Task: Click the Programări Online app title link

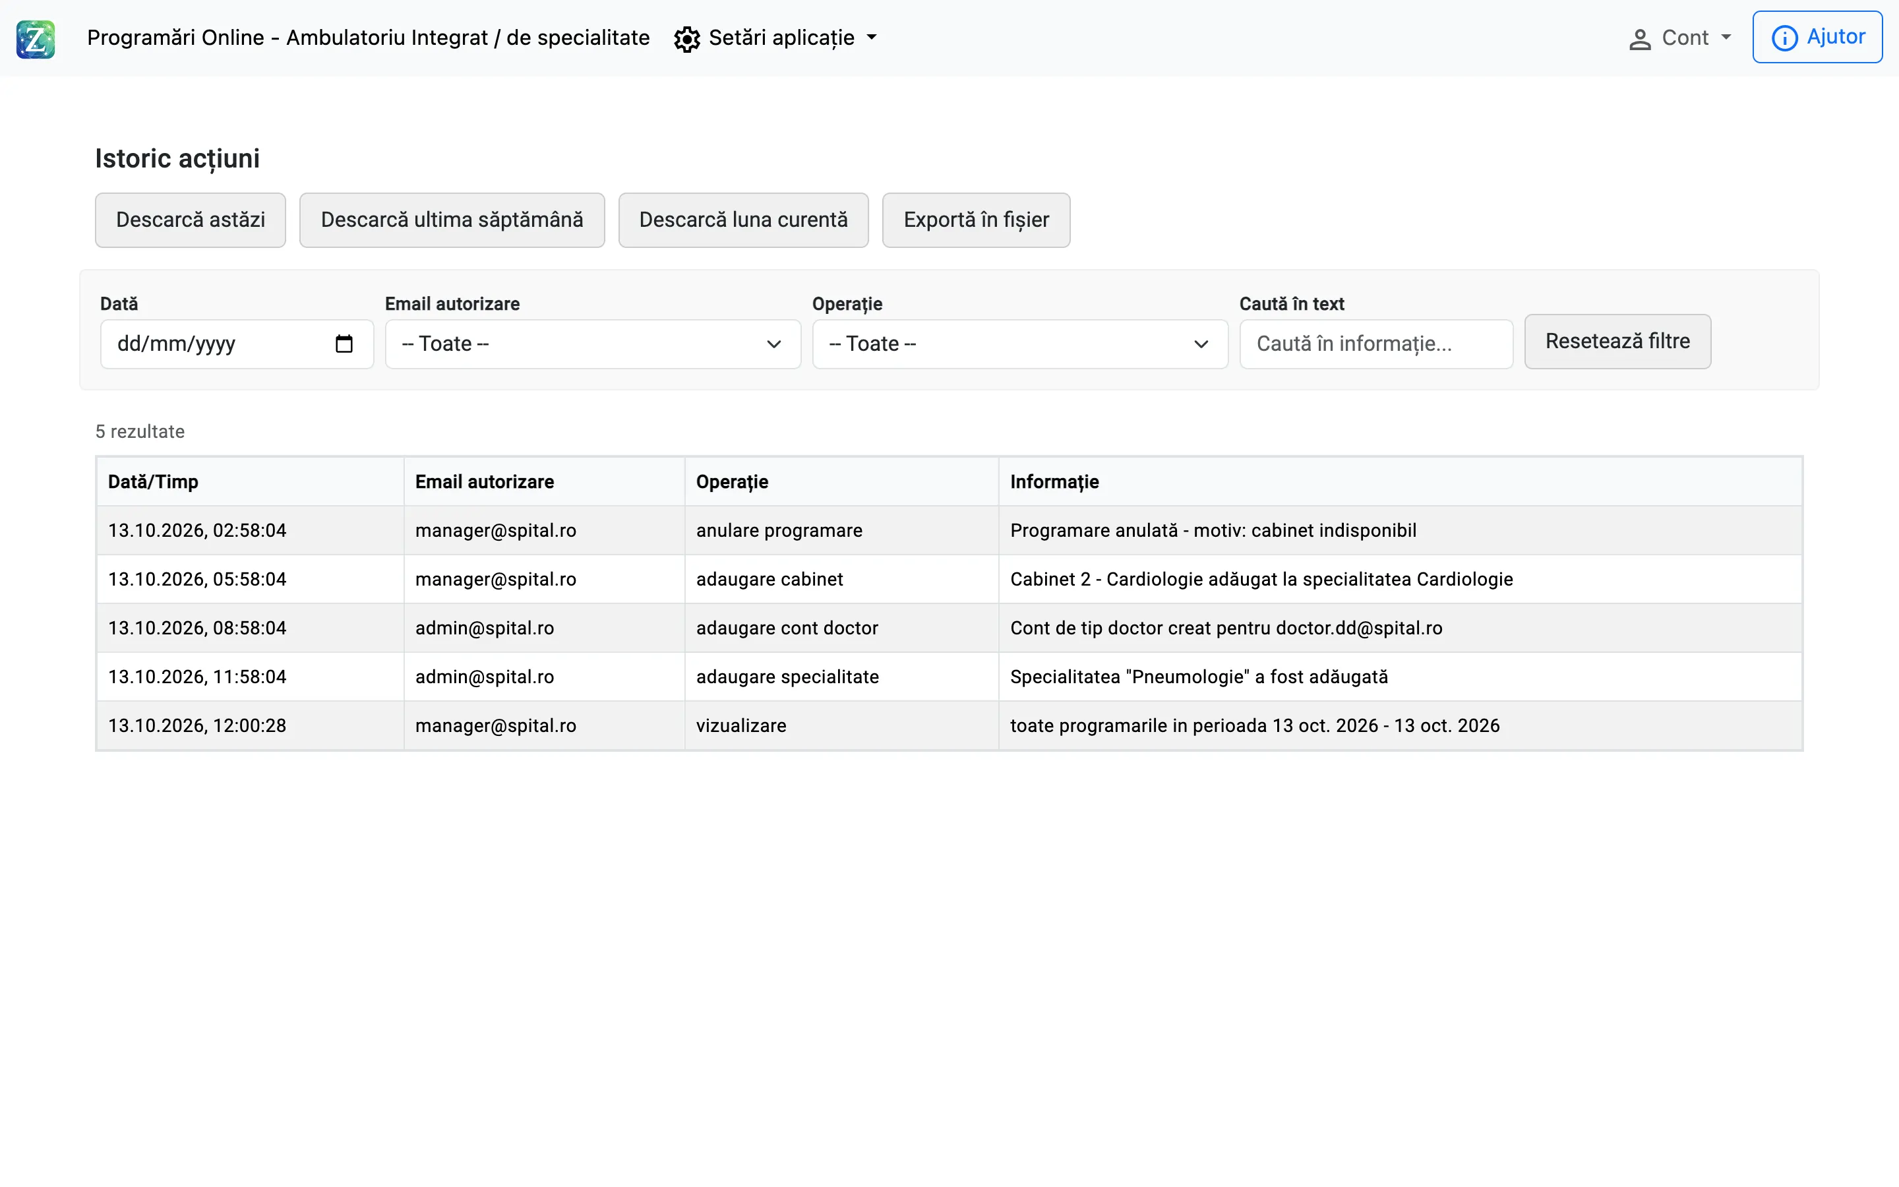Action: click(x=368, y=38)
